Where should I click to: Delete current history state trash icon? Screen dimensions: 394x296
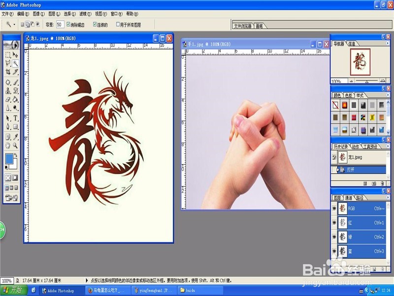pyautogui.click(x=382, y=184)
